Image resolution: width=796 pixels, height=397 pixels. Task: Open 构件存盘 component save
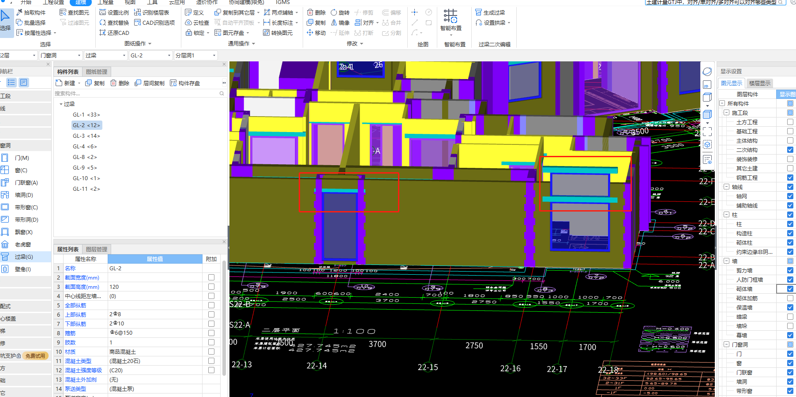point(185,83)
